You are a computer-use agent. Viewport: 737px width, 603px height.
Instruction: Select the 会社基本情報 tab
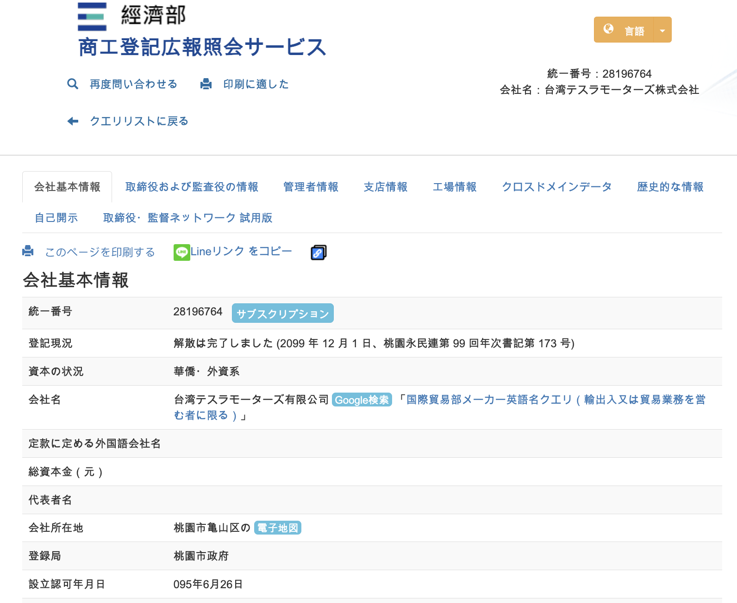tap(67, 187)
